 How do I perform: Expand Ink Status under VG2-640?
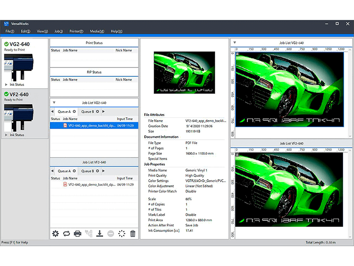(x=6, y=85)
